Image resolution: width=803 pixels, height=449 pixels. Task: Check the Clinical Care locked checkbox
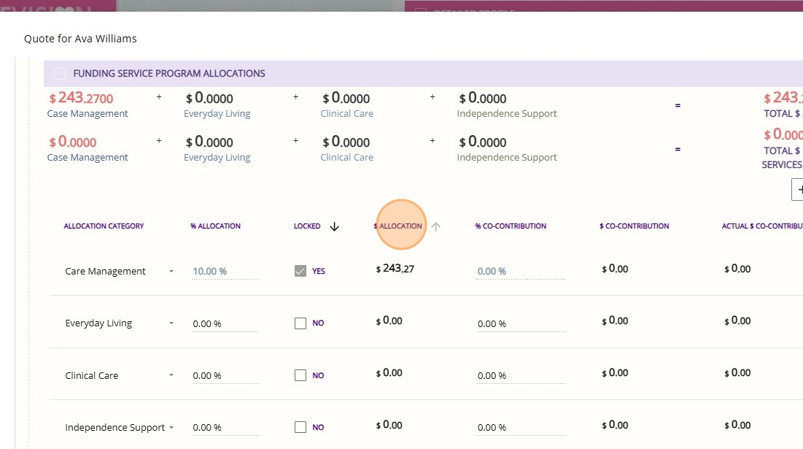tap(300, 375)
